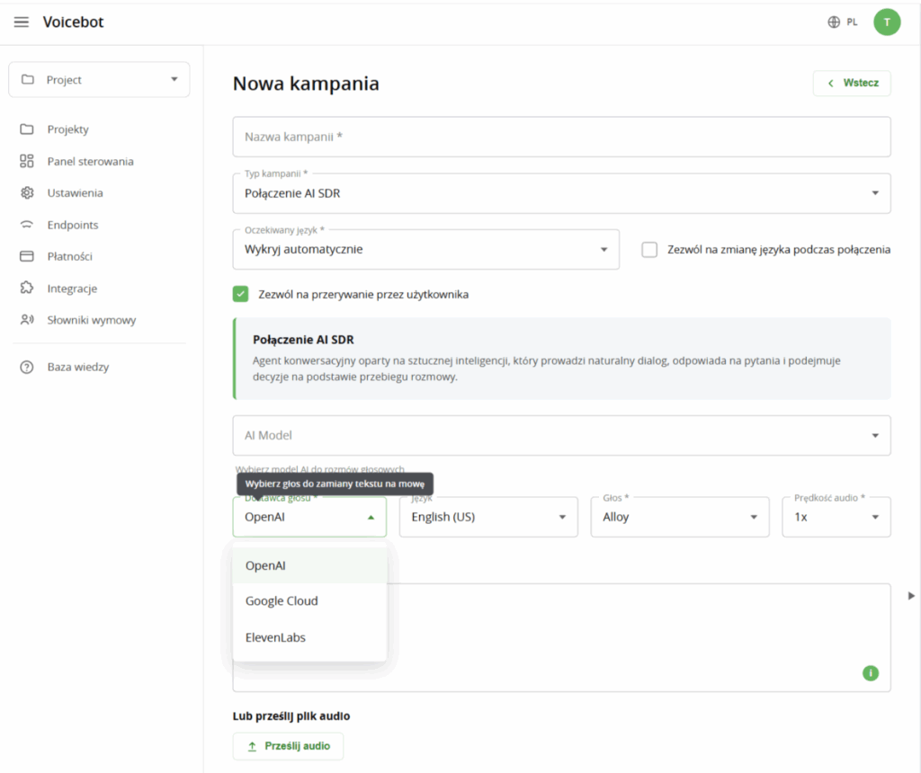Open the hamburger menu icon
This screenshot has width=921, height=773.
tap(22, 22)
